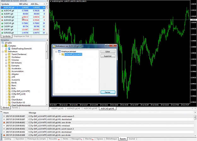Click the AUDNZD.gtl symbol arrow icon

pyautogui.click(x=2, y=17)
